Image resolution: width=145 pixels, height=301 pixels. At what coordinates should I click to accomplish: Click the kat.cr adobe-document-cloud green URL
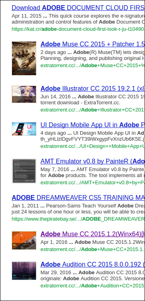[78, 29]
